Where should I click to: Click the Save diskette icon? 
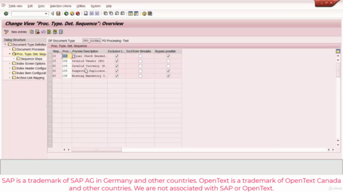pos(58,13)
